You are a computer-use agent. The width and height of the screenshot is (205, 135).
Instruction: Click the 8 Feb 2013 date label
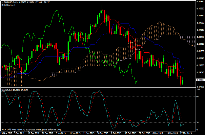pyautogui.click(x=116, y=133)
